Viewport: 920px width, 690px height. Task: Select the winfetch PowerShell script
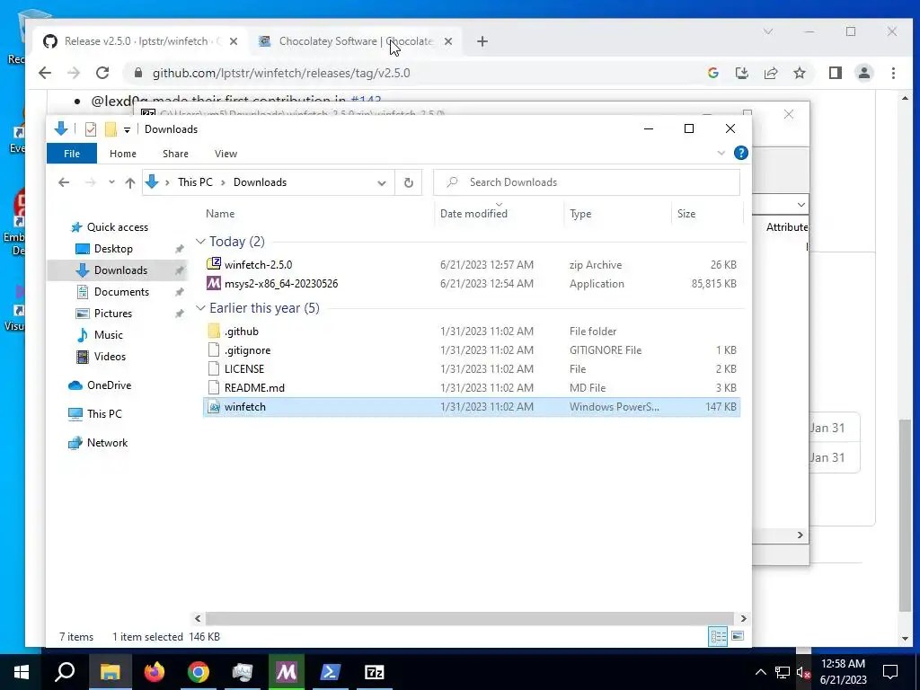472,407
